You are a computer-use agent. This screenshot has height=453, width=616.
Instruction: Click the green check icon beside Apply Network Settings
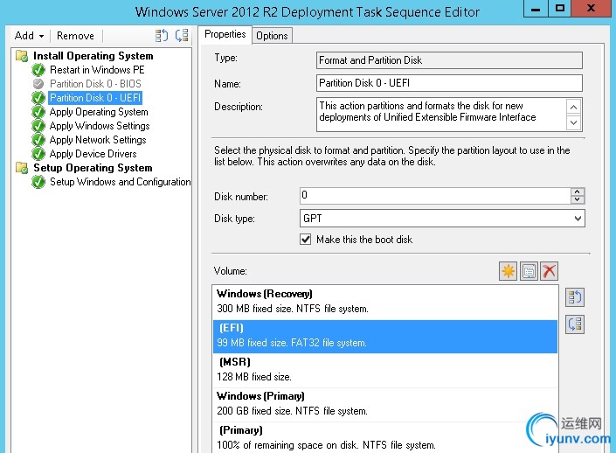tap(38, 140)
